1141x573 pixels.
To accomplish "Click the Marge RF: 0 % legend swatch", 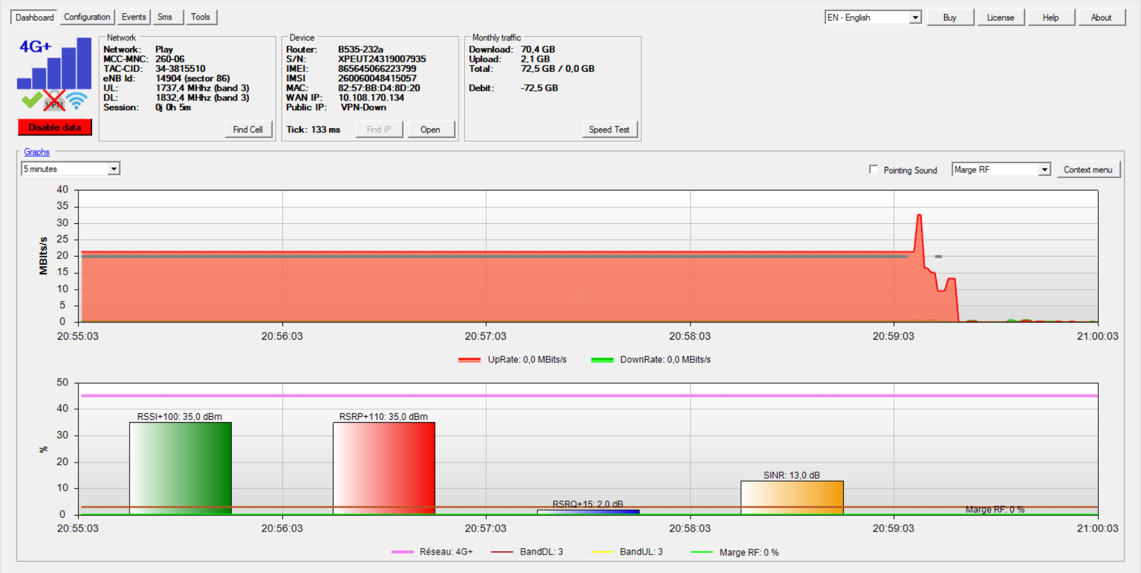I will (702, 552).
